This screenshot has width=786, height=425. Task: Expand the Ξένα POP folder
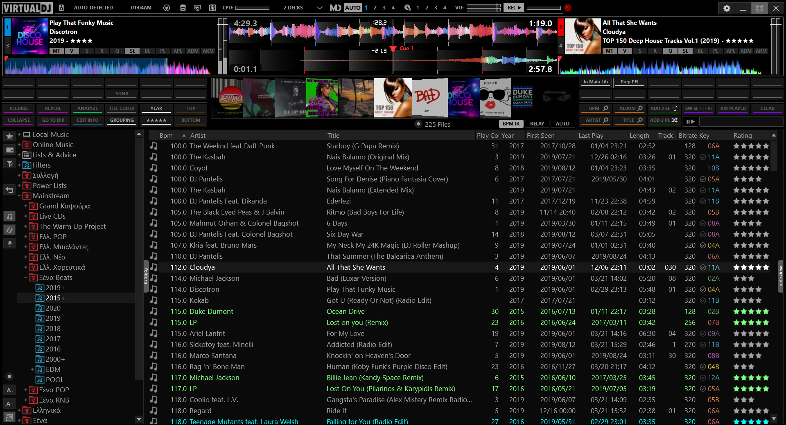coord(25,390)
